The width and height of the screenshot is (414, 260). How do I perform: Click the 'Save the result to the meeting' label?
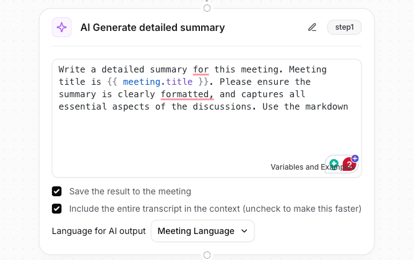[x=130, y=191]
